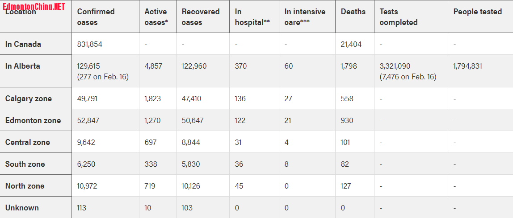Click the Central zone row label
This screenshot has width=513, height=218.
(x=28, y=142)
